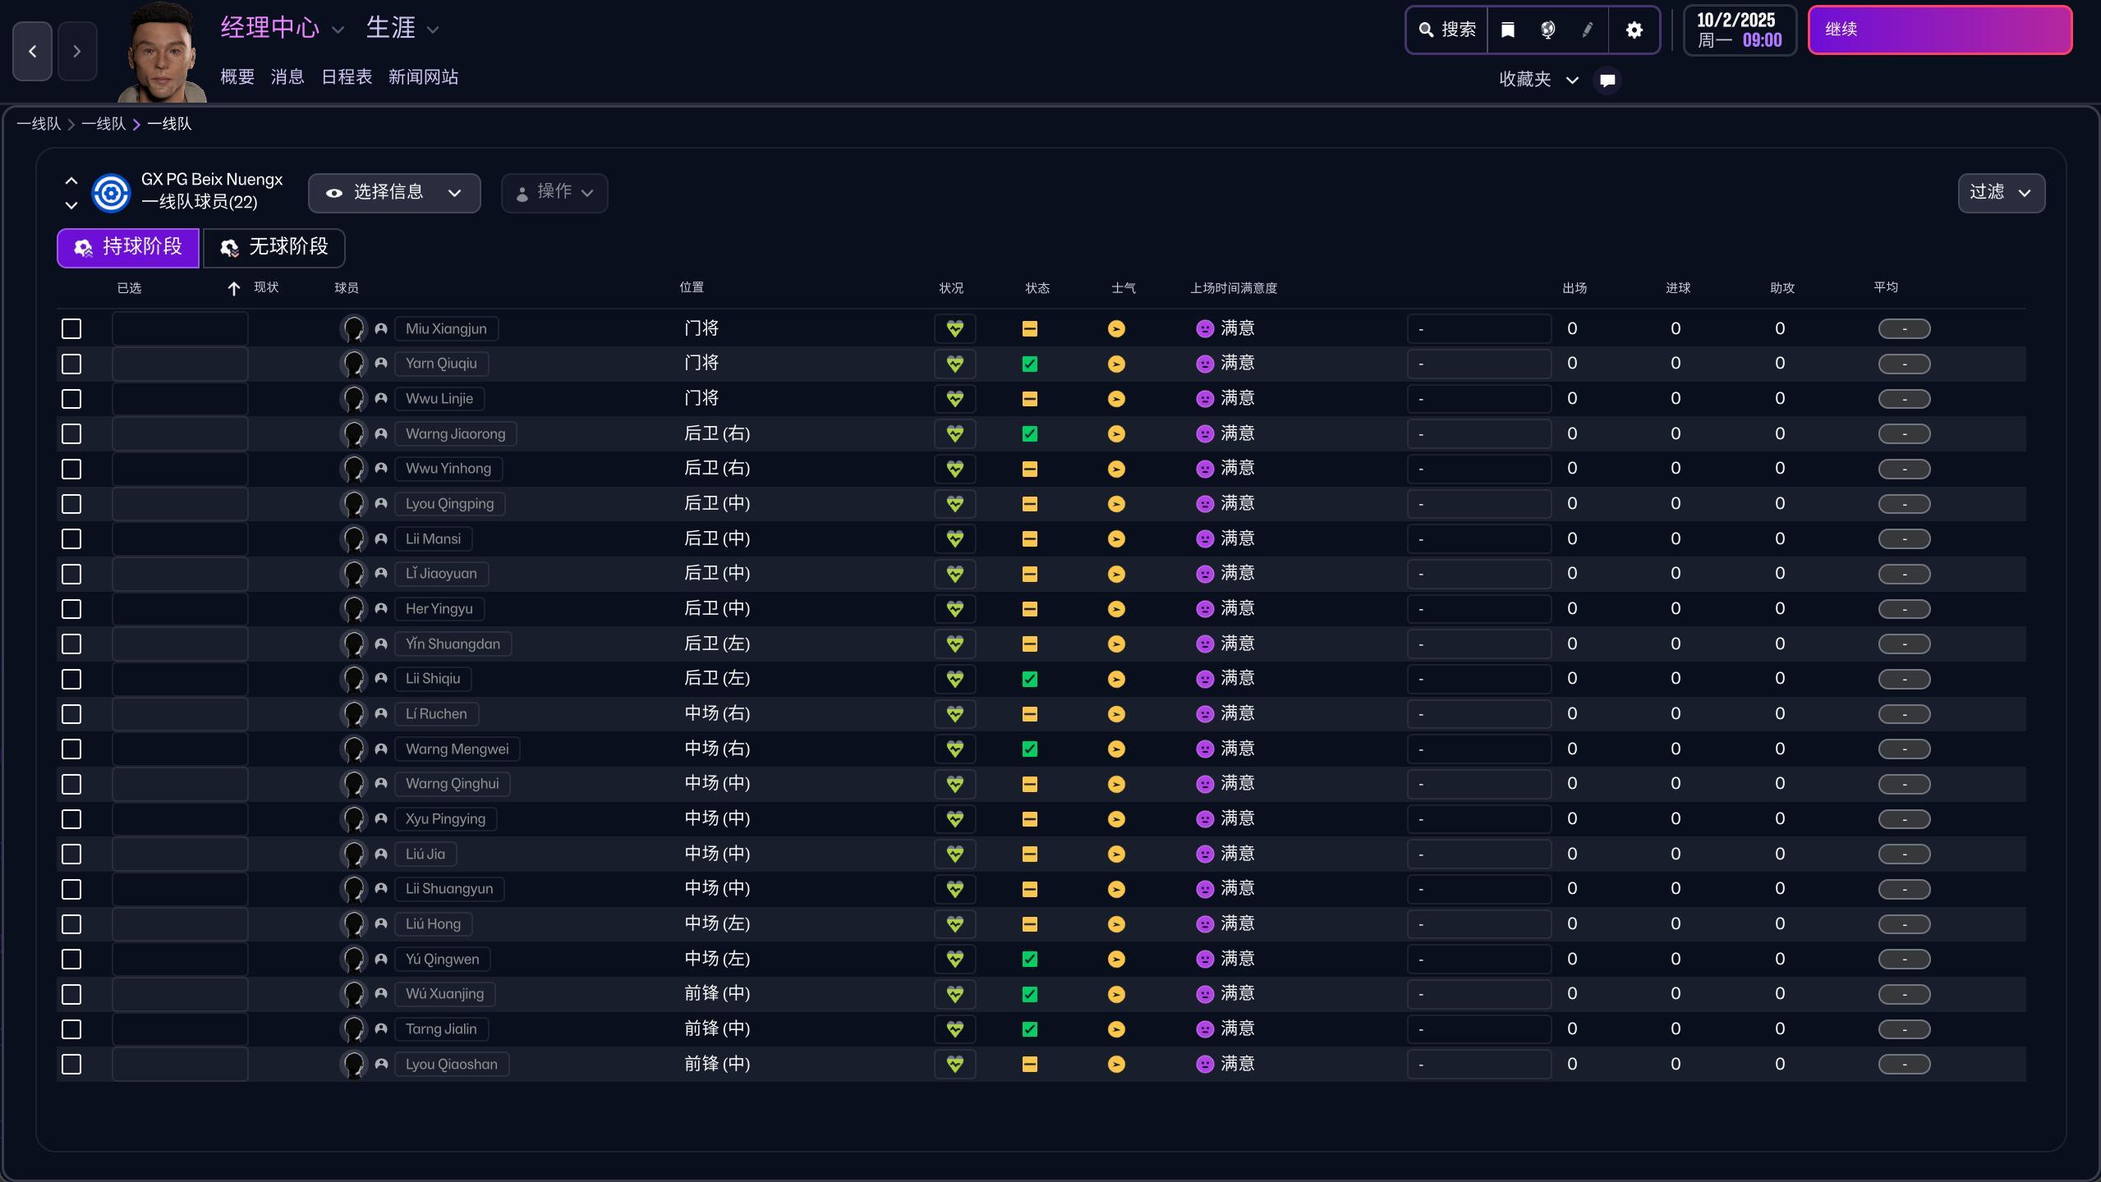This screenshot has height=1182, width=2101.
Task: Check the box for Lyou Qiaoshan
Action: (71, 1065)
